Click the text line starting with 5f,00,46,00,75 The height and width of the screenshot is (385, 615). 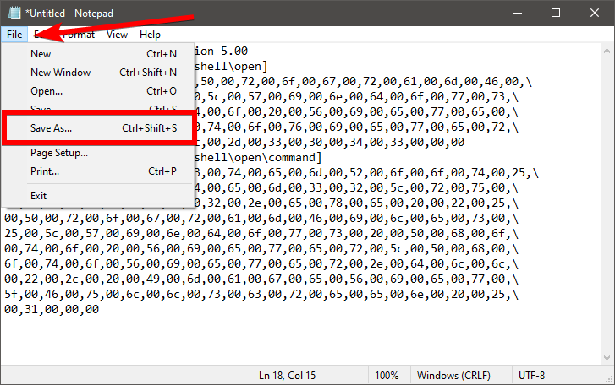(261, 294)
